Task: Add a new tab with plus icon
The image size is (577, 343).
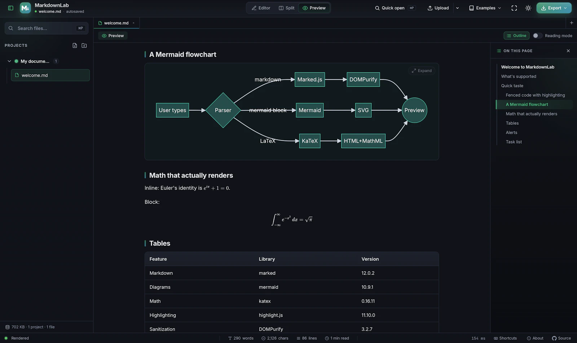Action: point(572,23)
